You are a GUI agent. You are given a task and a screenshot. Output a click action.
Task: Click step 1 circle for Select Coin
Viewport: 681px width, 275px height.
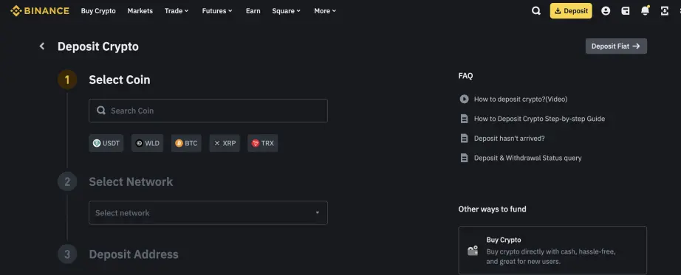(67, 80)
